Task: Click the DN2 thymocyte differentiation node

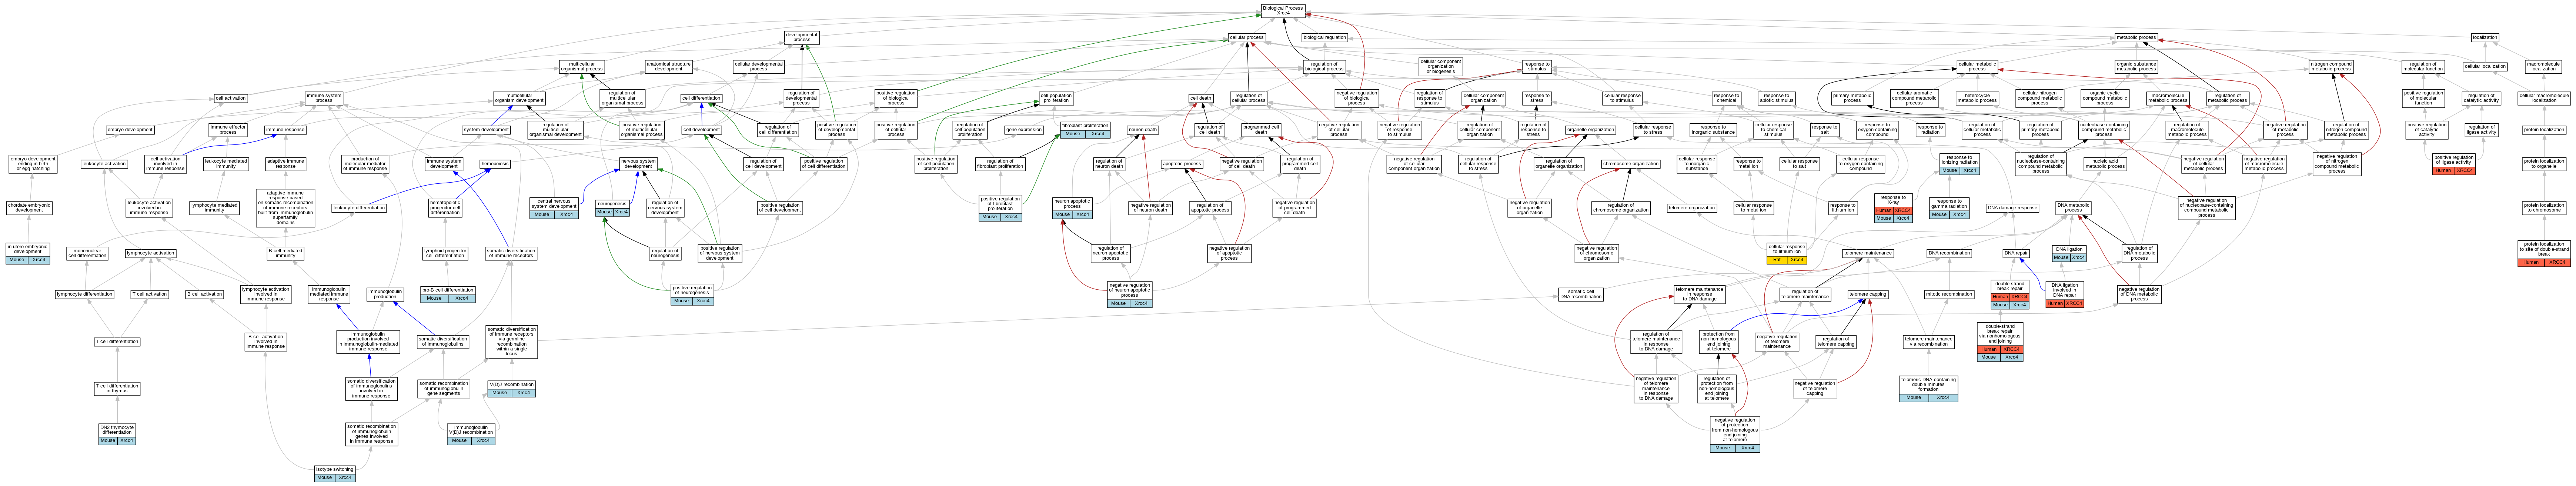Action: click(117, 434)
